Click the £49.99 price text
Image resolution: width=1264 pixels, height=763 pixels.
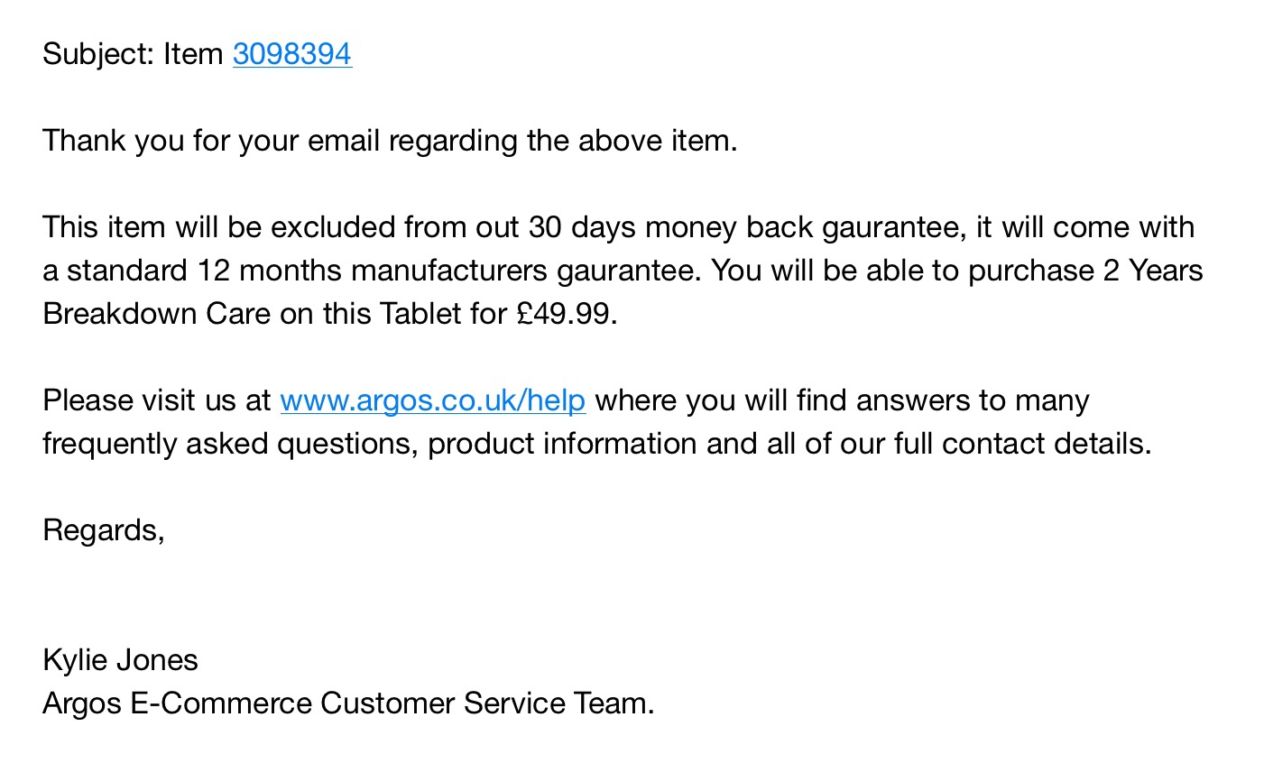(566, 314)
